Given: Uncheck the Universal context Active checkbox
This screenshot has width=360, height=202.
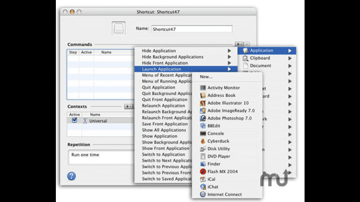Looking at the screenshot, I should pos(74,120).
